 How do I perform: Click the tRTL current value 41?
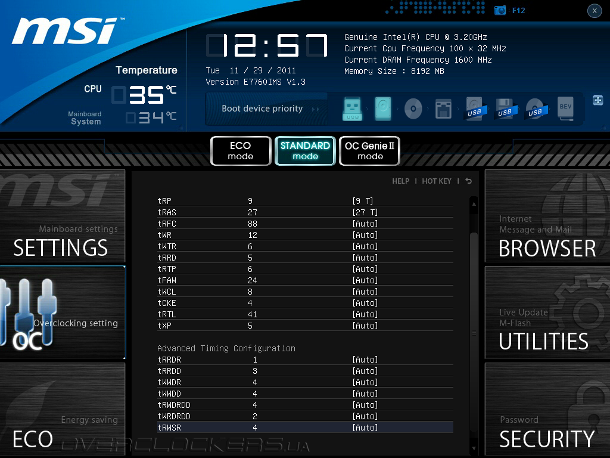coord(253,314)
